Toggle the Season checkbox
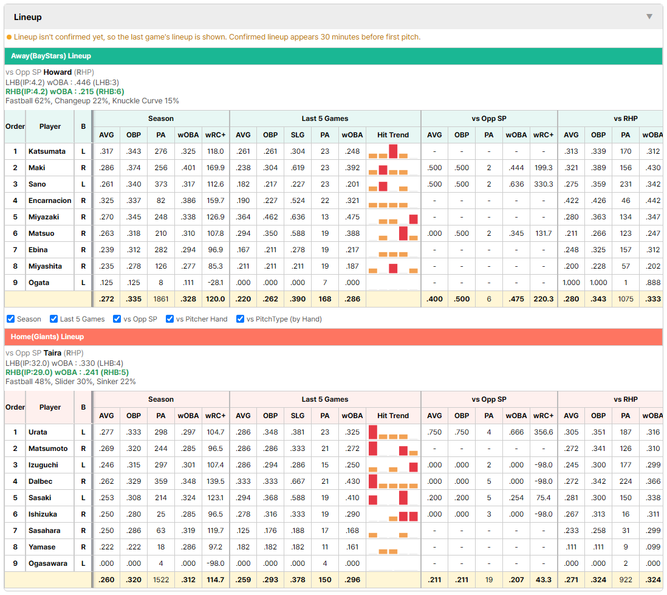 pos(11,319)
